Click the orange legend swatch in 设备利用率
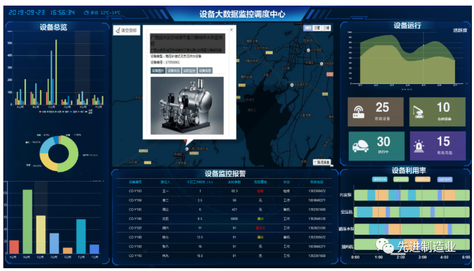Screen dimensions: 474x271 click(422, 180)
